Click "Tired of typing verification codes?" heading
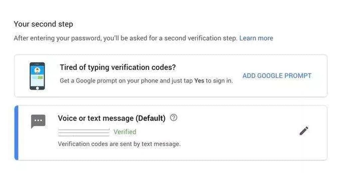 pos(118,67)
